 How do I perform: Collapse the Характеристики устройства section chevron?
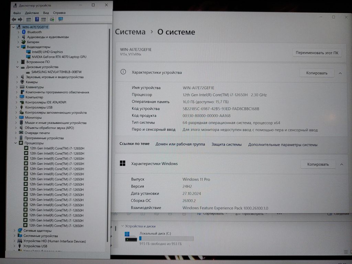(x=340, y=73)
